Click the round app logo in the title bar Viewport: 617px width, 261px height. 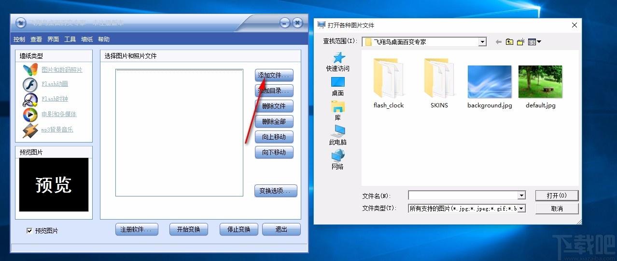[20, 23]
